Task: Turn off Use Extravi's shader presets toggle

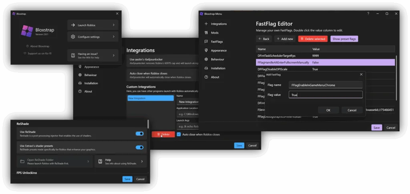Action: coord(140,148)
